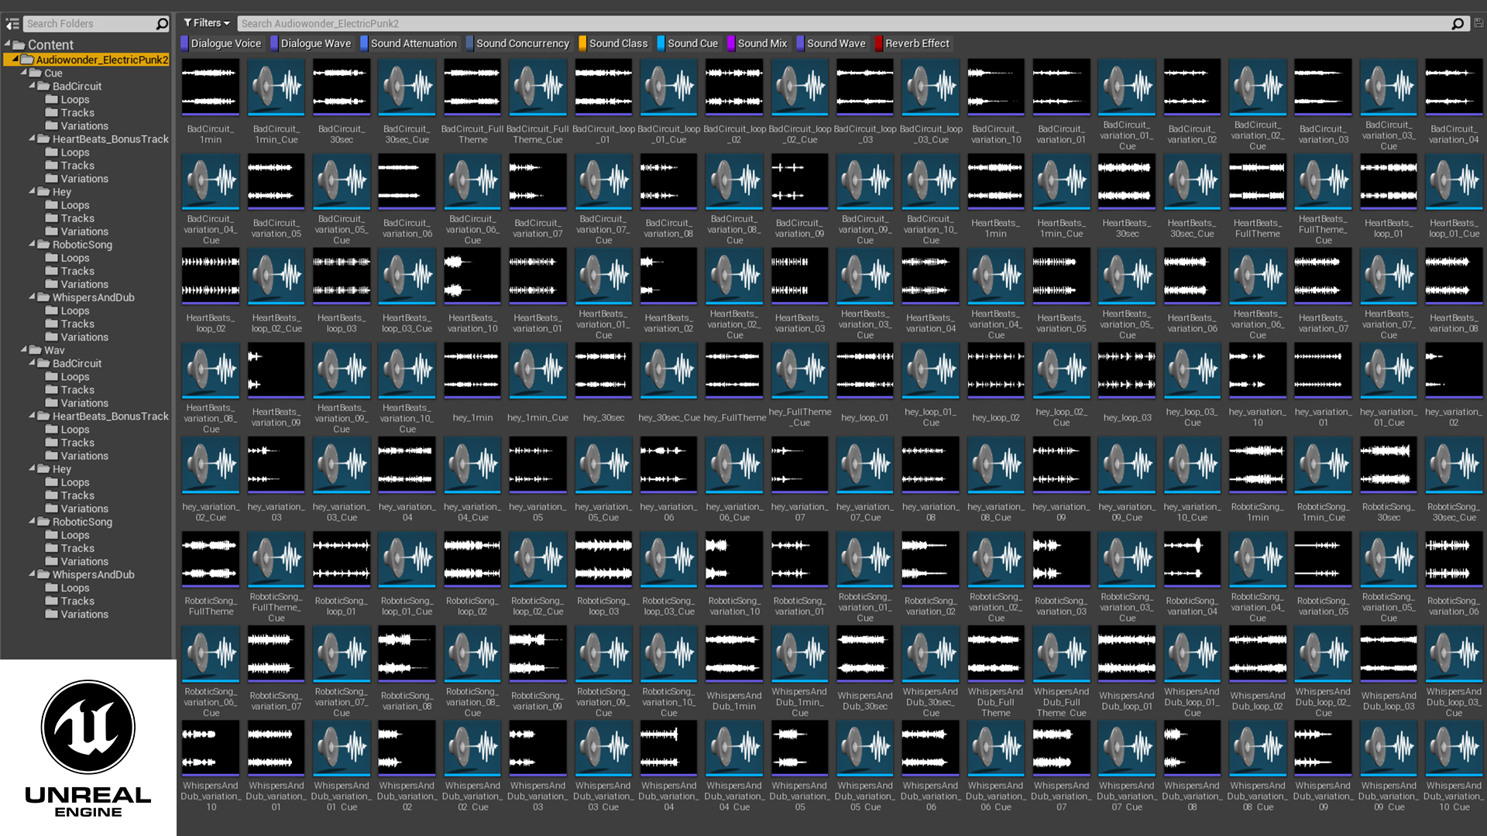Click the Search Folders input field

pos(88,24)
